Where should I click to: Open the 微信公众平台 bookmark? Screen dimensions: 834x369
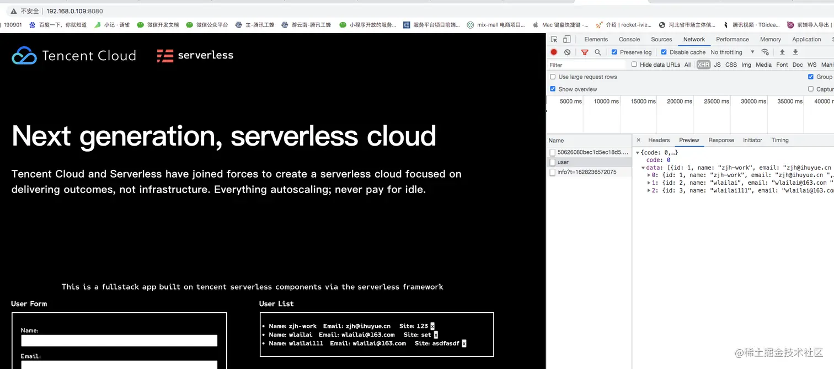[207, 25]
